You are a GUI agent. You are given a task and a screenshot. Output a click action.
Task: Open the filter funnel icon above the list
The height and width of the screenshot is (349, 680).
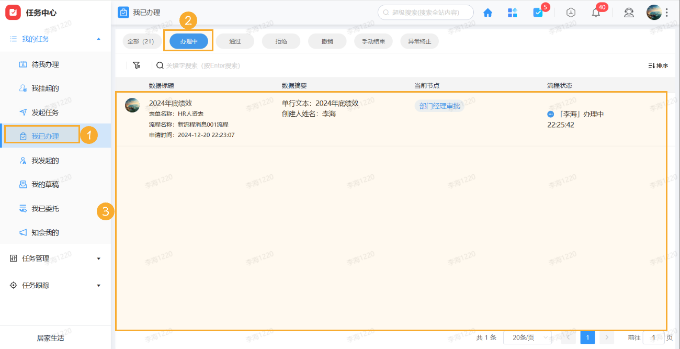point(137,65)
